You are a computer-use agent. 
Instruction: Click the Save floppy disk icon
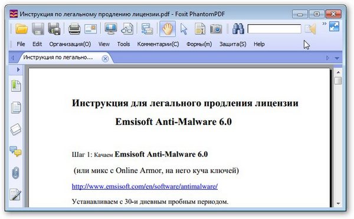pos(38,29)
